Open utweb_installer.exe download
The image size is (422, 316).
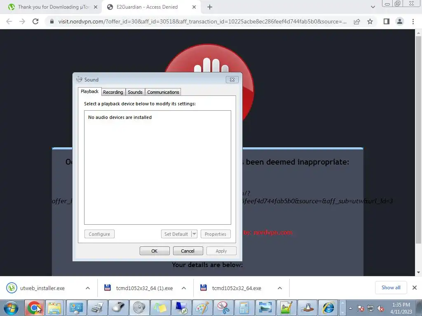tap(42, 288)
